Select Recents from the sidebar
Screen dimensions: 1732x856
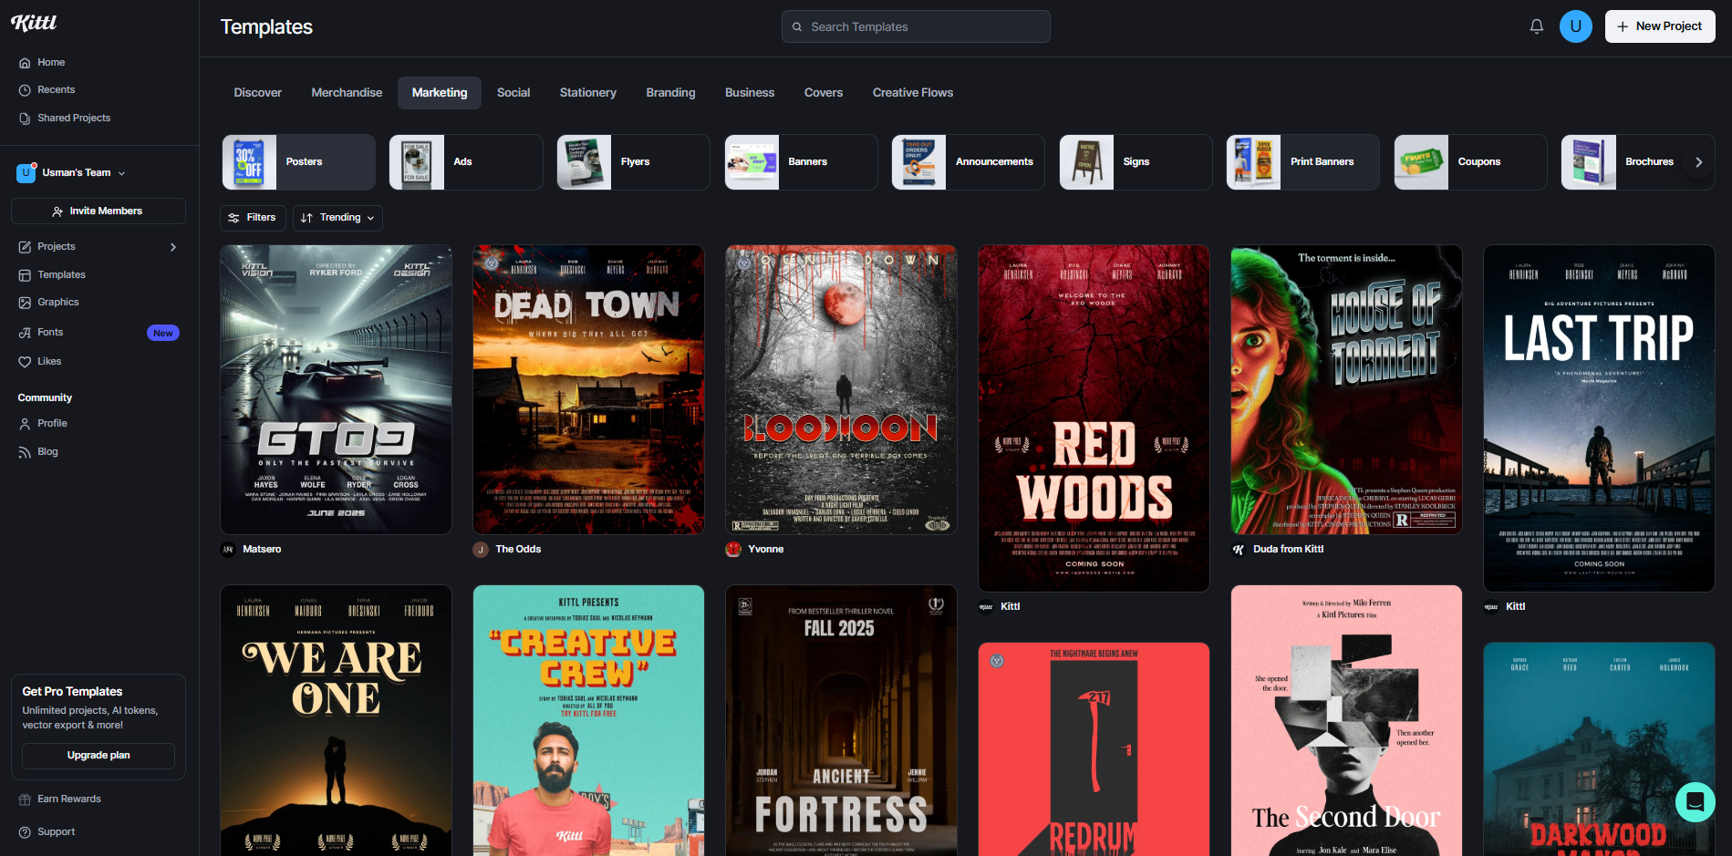(x=55, y=89)
